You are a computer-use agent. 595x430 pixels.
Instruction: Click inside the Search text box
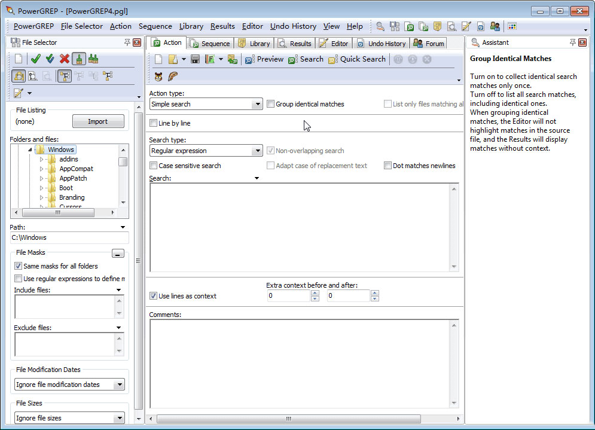pos(299,227)
